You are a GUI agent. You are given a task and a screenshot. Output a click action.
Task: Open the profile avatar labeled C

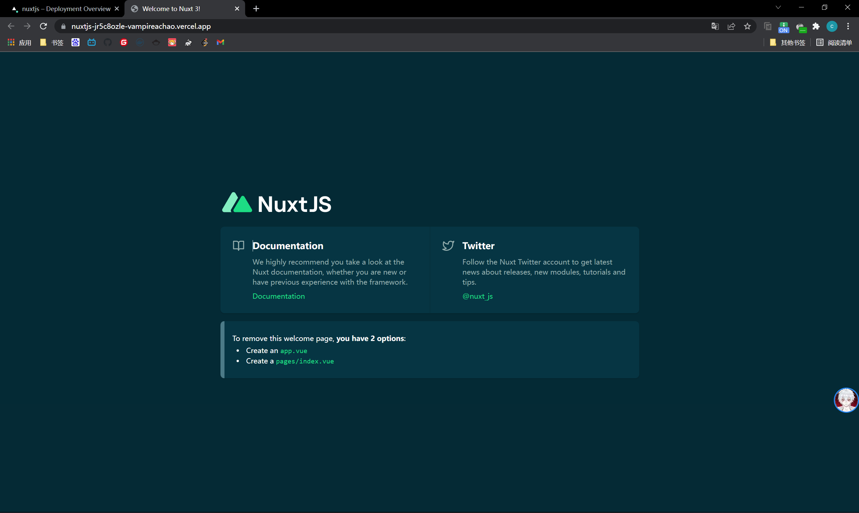point(832,26)
